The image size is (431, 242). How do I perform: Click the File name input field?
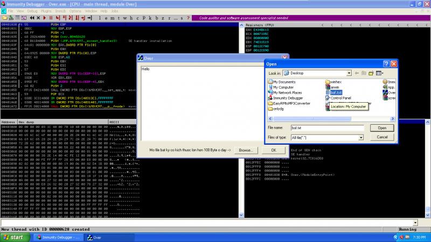[327, 128]
